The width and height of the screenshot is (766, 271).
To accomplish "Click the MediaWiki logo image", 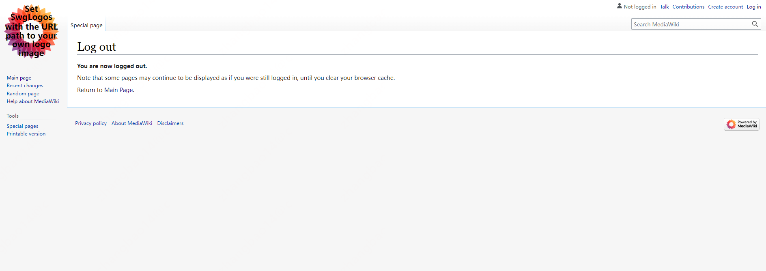I will 31,32.
